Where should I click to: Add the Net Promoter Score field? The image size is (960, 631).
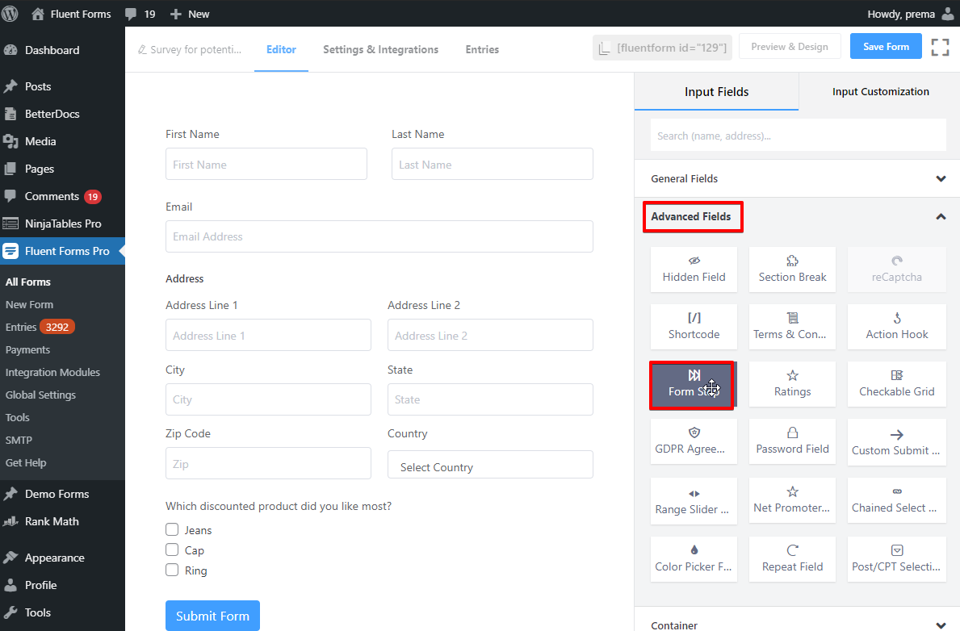click(x=792, y=500)
